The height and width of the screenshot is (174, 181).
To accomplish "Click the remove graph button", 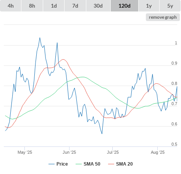I will 163,17.
